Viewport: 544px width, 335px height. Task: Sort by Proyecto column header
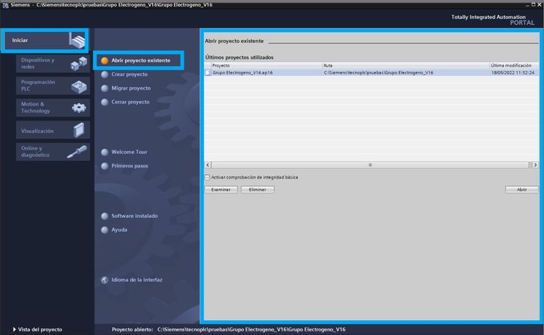point(267,65)
